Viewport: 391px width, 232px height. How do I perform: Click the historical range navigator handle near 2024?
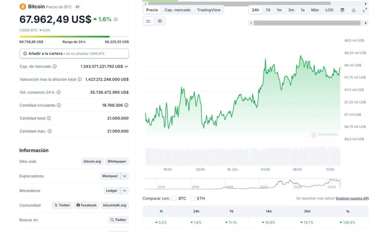click(x=340, y=183)
